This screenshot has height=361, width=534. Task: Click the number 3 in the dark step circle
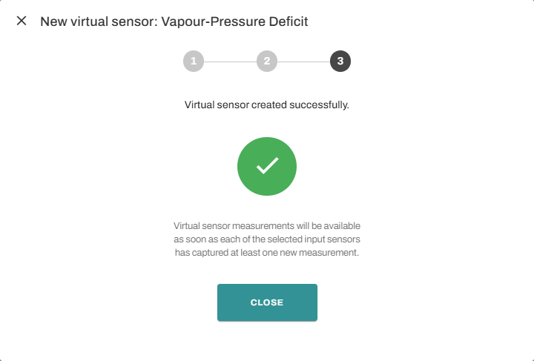pos(340,62)
